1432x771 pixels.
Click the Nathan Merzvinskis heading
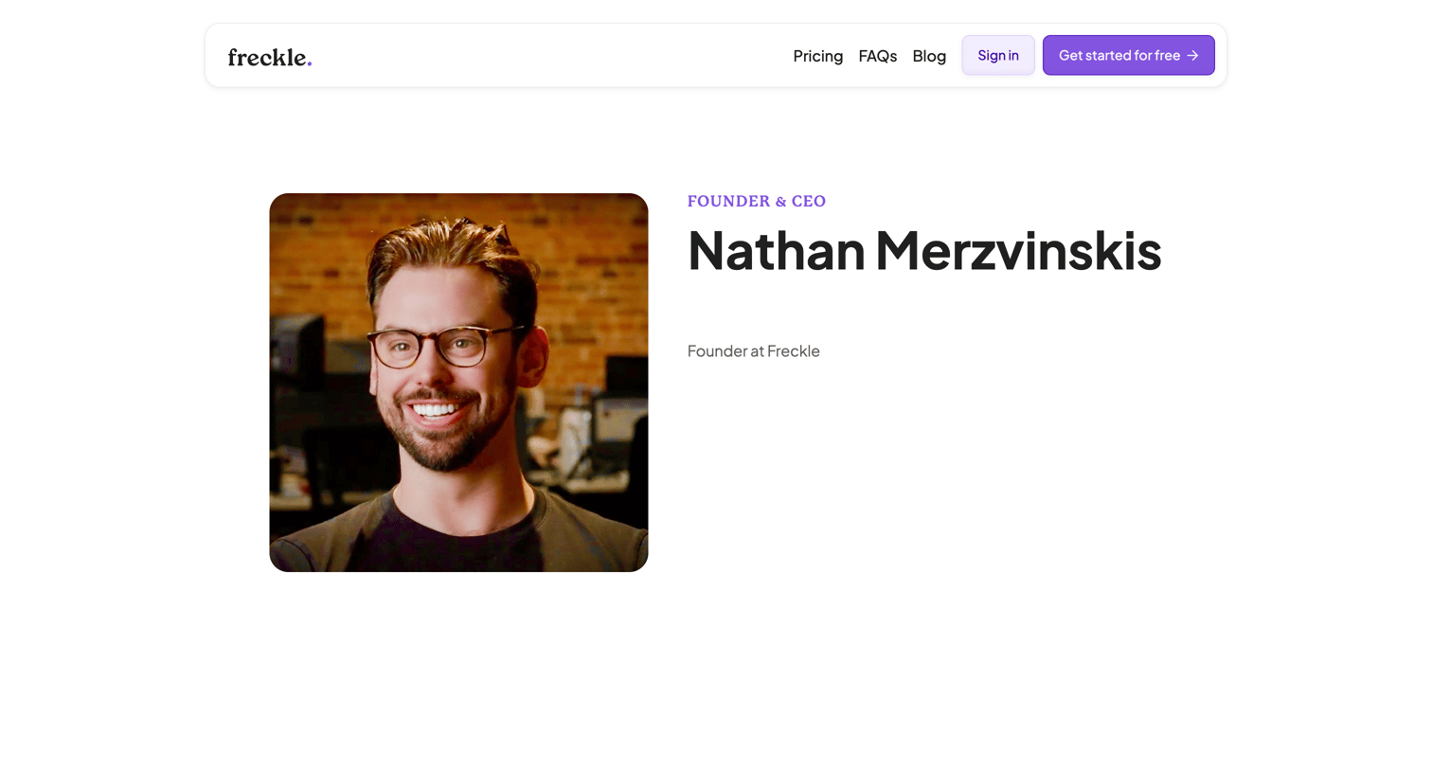coord(924,250)
